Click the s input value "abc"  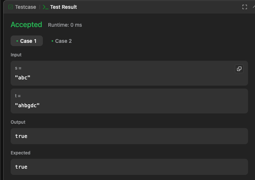click(x=23, y=78)
